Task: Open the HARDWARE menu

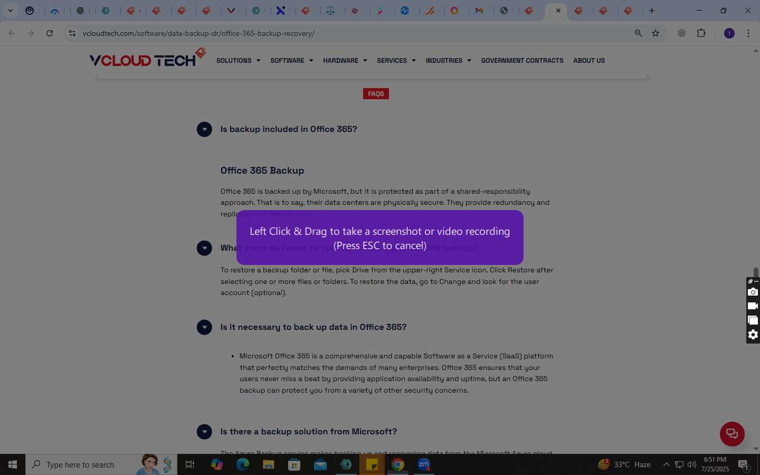Action: (345, 61)
